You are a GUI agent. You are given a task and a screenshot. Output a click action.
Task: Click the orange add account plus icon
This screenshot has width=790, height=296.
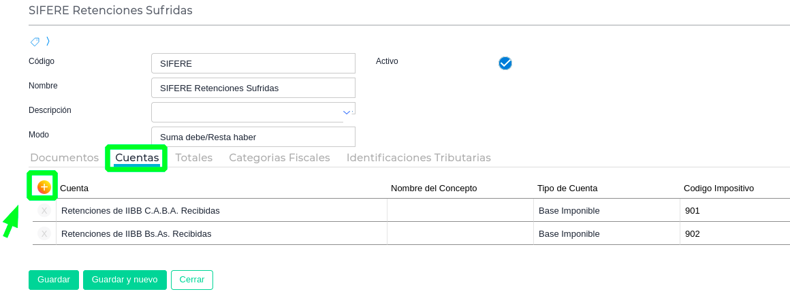point(44,186)
